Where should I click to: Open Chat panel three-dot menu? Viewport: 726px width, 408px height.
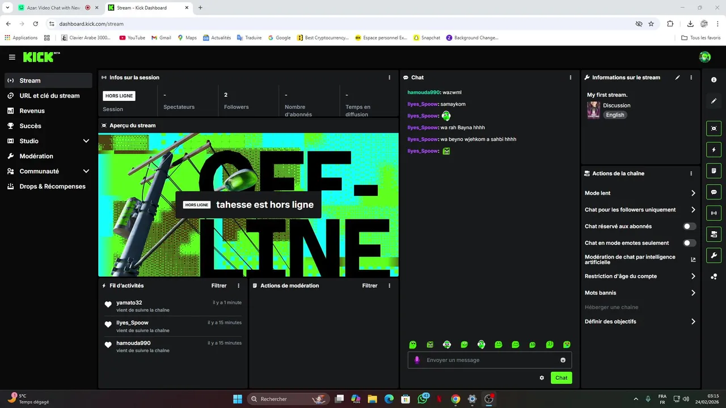[x=571, y=78]
